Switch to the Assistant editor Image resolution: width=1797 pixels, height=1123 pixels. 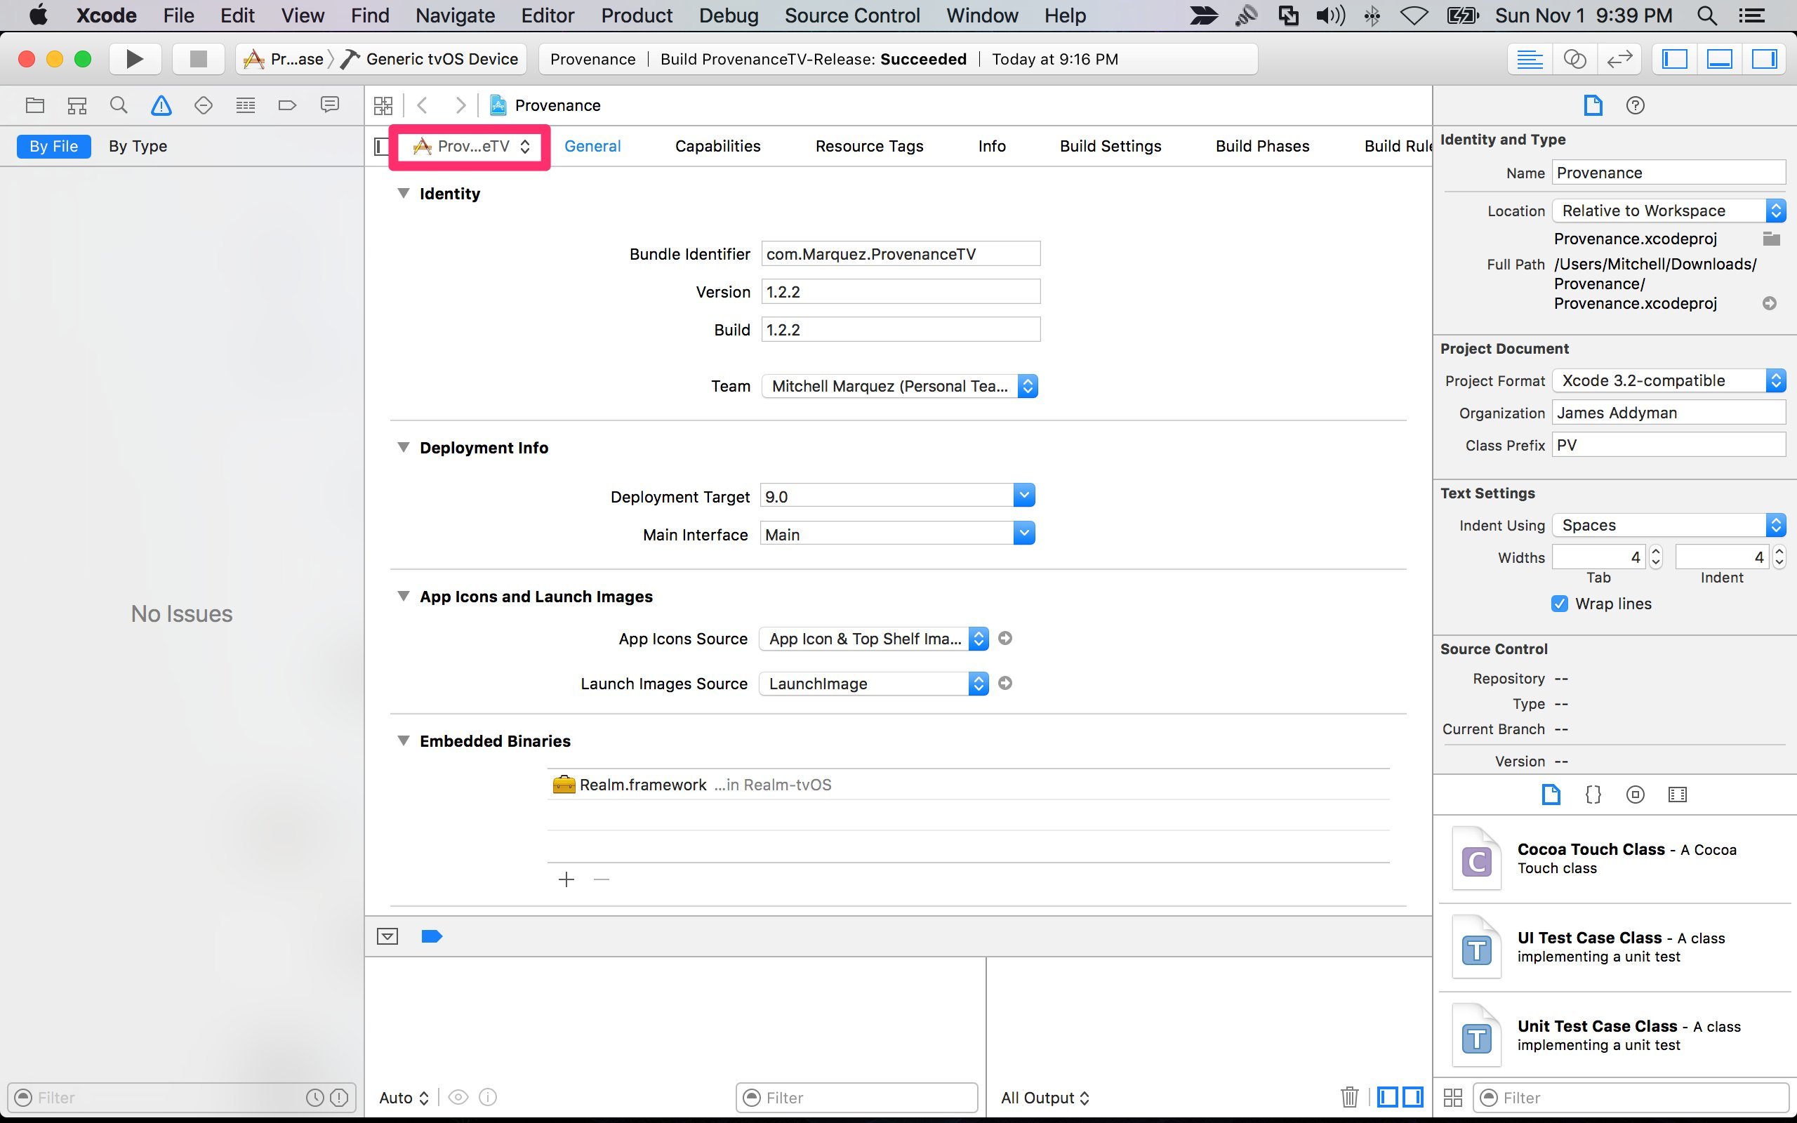1574,59
